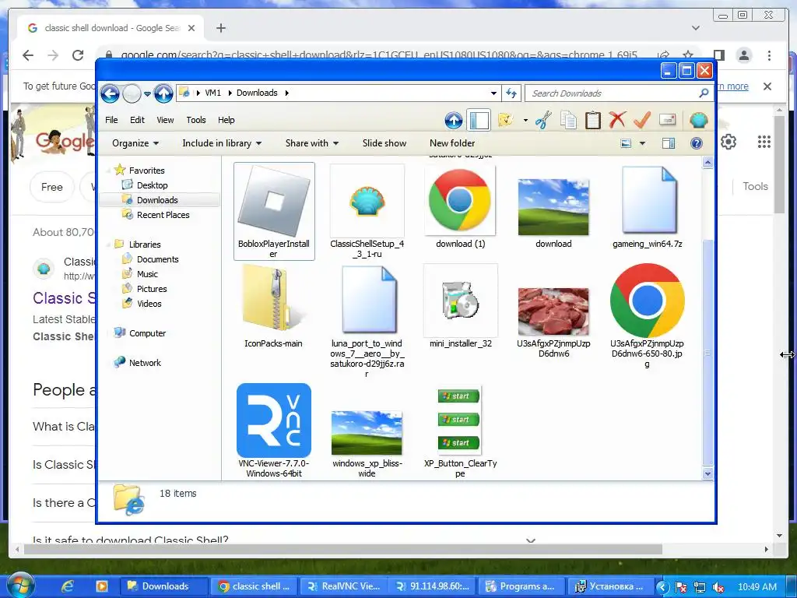This screenshot has height=598, width=797.
Task: Open the Google settings gear in Chrome
Action: pos(729,142)
